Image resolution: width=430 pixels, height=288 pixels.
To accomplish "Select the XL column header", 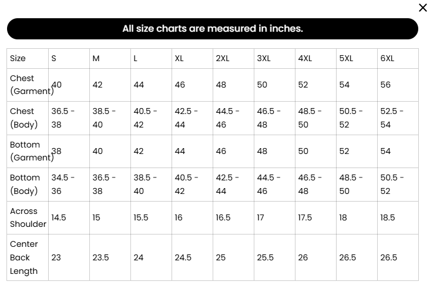I will tap(192, 58).
